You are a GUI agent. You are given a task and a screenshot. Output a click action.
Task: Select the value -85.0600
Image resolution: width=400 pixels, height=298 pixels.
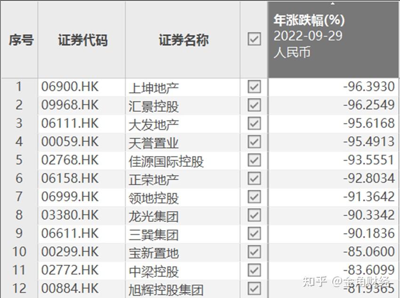click(x=369, y=251)
